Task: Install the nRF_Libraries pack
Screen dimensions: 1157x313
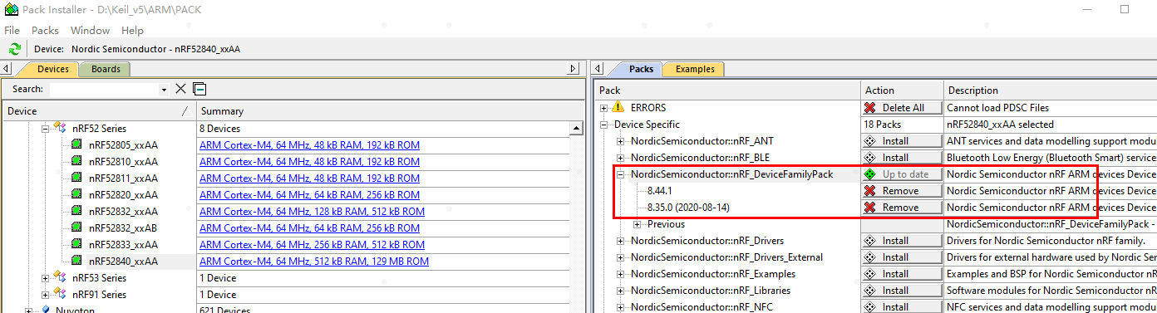Action: pyautogui.click(x=902, y=291)
